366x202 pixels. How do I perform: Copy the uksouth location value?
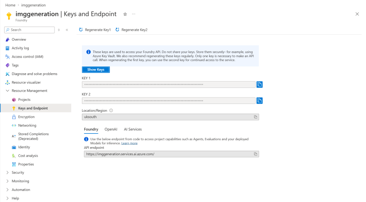[256, 117]
